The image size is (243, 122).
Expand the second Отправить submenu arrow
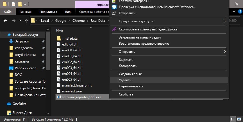point(224,52)
